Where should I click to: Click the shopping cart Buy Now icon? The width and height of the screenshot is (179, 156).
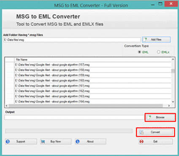pos(43,142)
